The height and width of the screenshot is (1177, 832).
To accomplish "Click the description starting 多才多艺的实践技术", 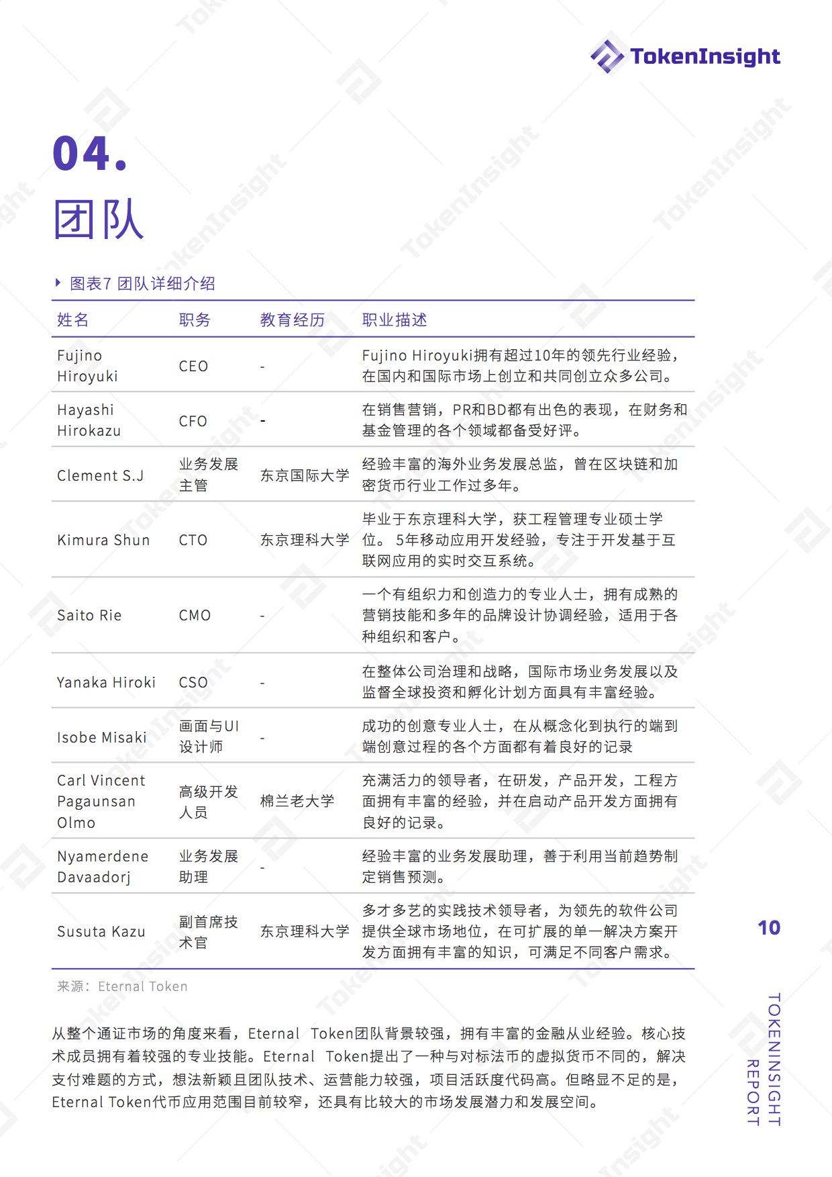I will [x=520, y=931].
